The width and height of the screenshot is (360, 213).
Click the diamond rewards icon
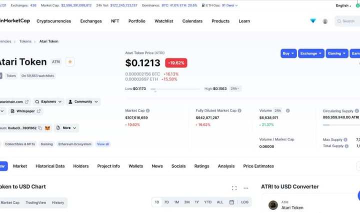coord(313,21)
